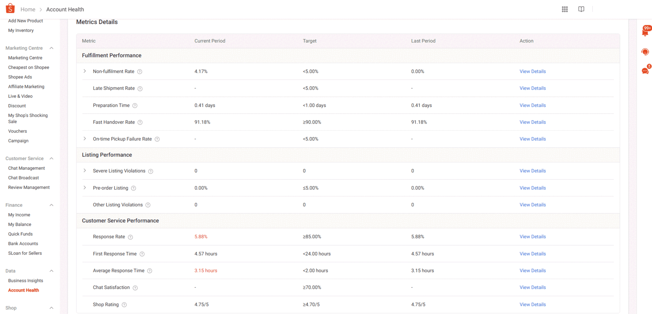The image size is (652, 314).
Task: Click help icon beside First Response Time
Action: coord(142,254)
